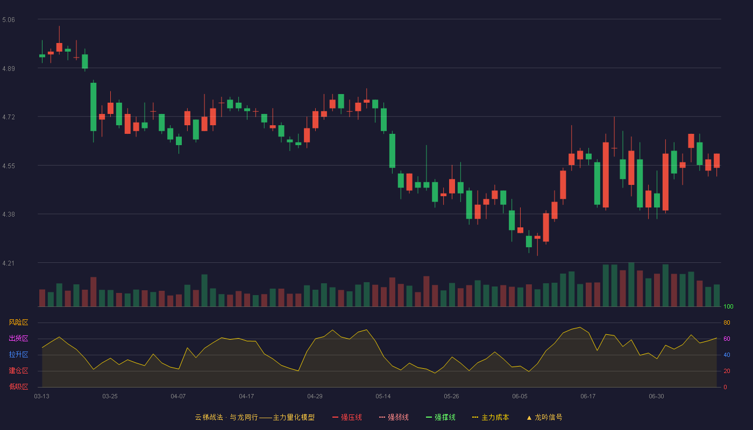This screenshot has width=753, height=430.
Task: Click the dashed yellow 主力成本 legend marker
Action: coord(475,417)
